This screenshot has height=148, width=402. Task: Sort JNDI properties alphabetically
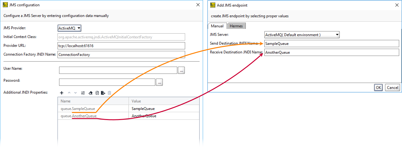click(x=83, y=93)
